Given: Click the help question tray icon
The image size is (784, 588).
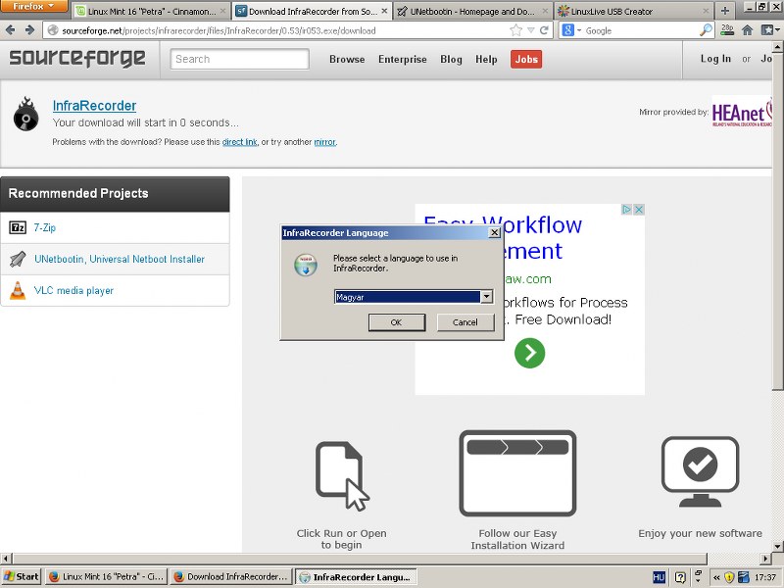Looking at the screenshot, I should tap(680, 577).
